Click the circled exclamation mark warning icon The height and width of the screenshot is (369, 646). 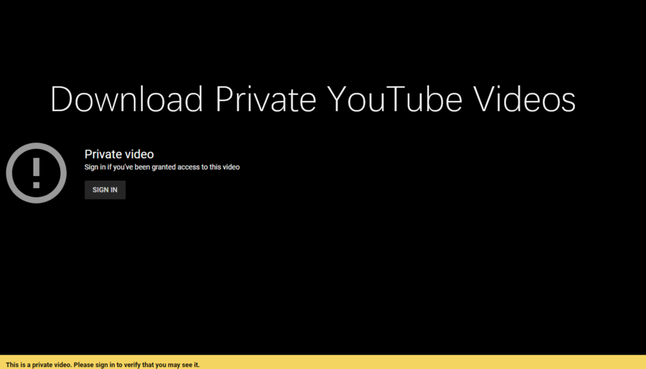[x=36, y=173]
